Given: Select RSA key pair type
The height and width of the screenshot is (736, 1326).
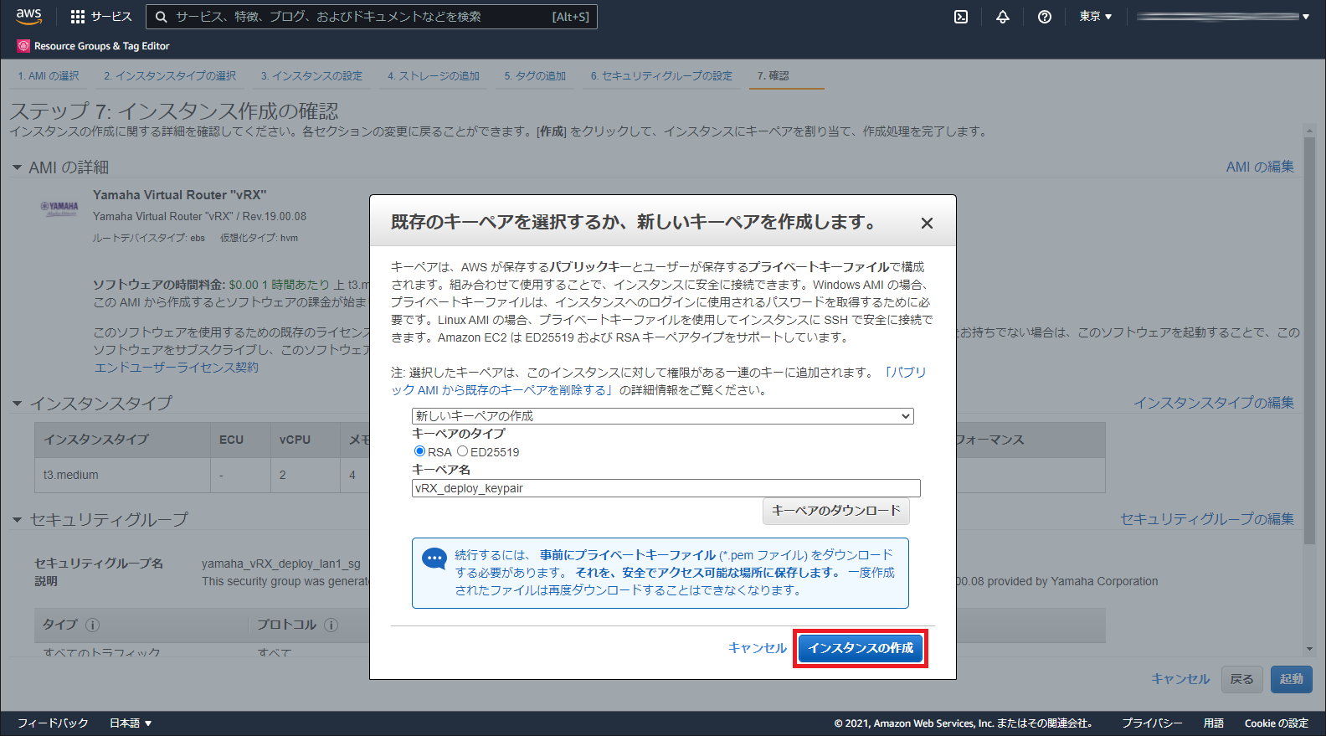Looking at the screenshot, I should pos(419,451).
